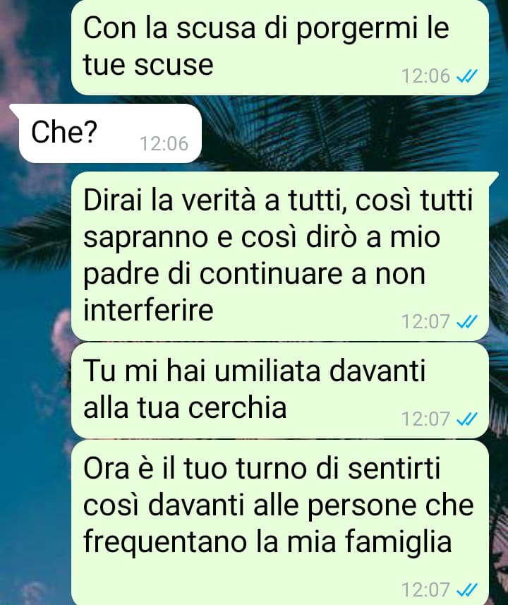508x605 pixels.
Task: Select the "Con la scusa di porgermi" message bubble
Action: tap(280, 47)
